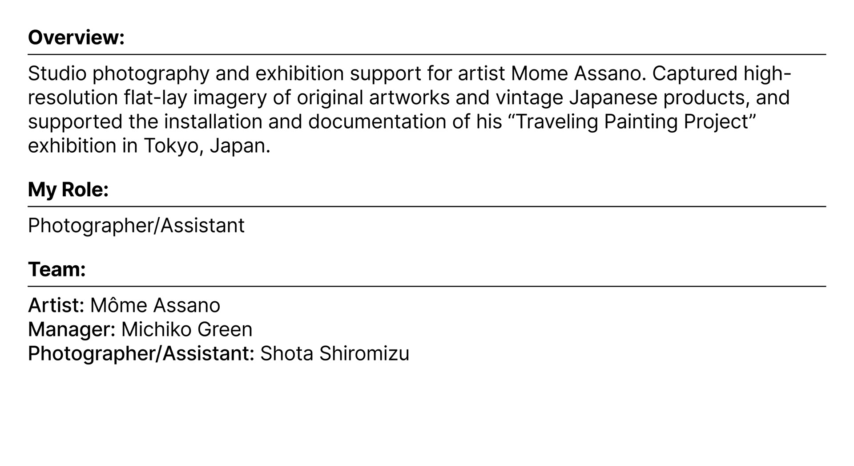Click the Team heading
The height and width of the screenshot is (466, 854).
pyautogui.click(x=56, y=269)
